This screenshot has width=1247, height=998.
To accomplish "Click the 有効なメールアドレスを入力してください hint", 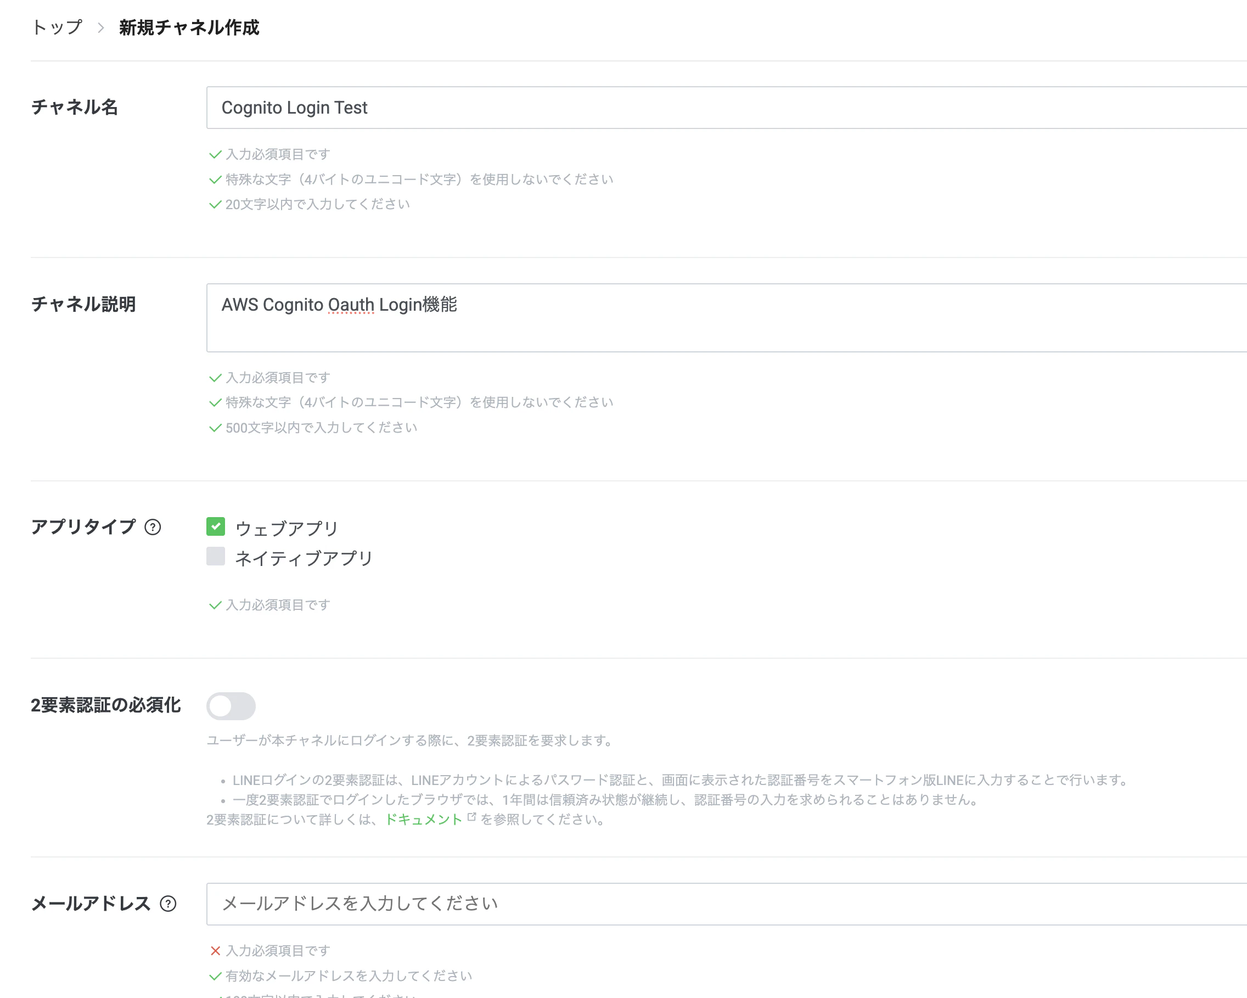I will click(x=349, y=976).
